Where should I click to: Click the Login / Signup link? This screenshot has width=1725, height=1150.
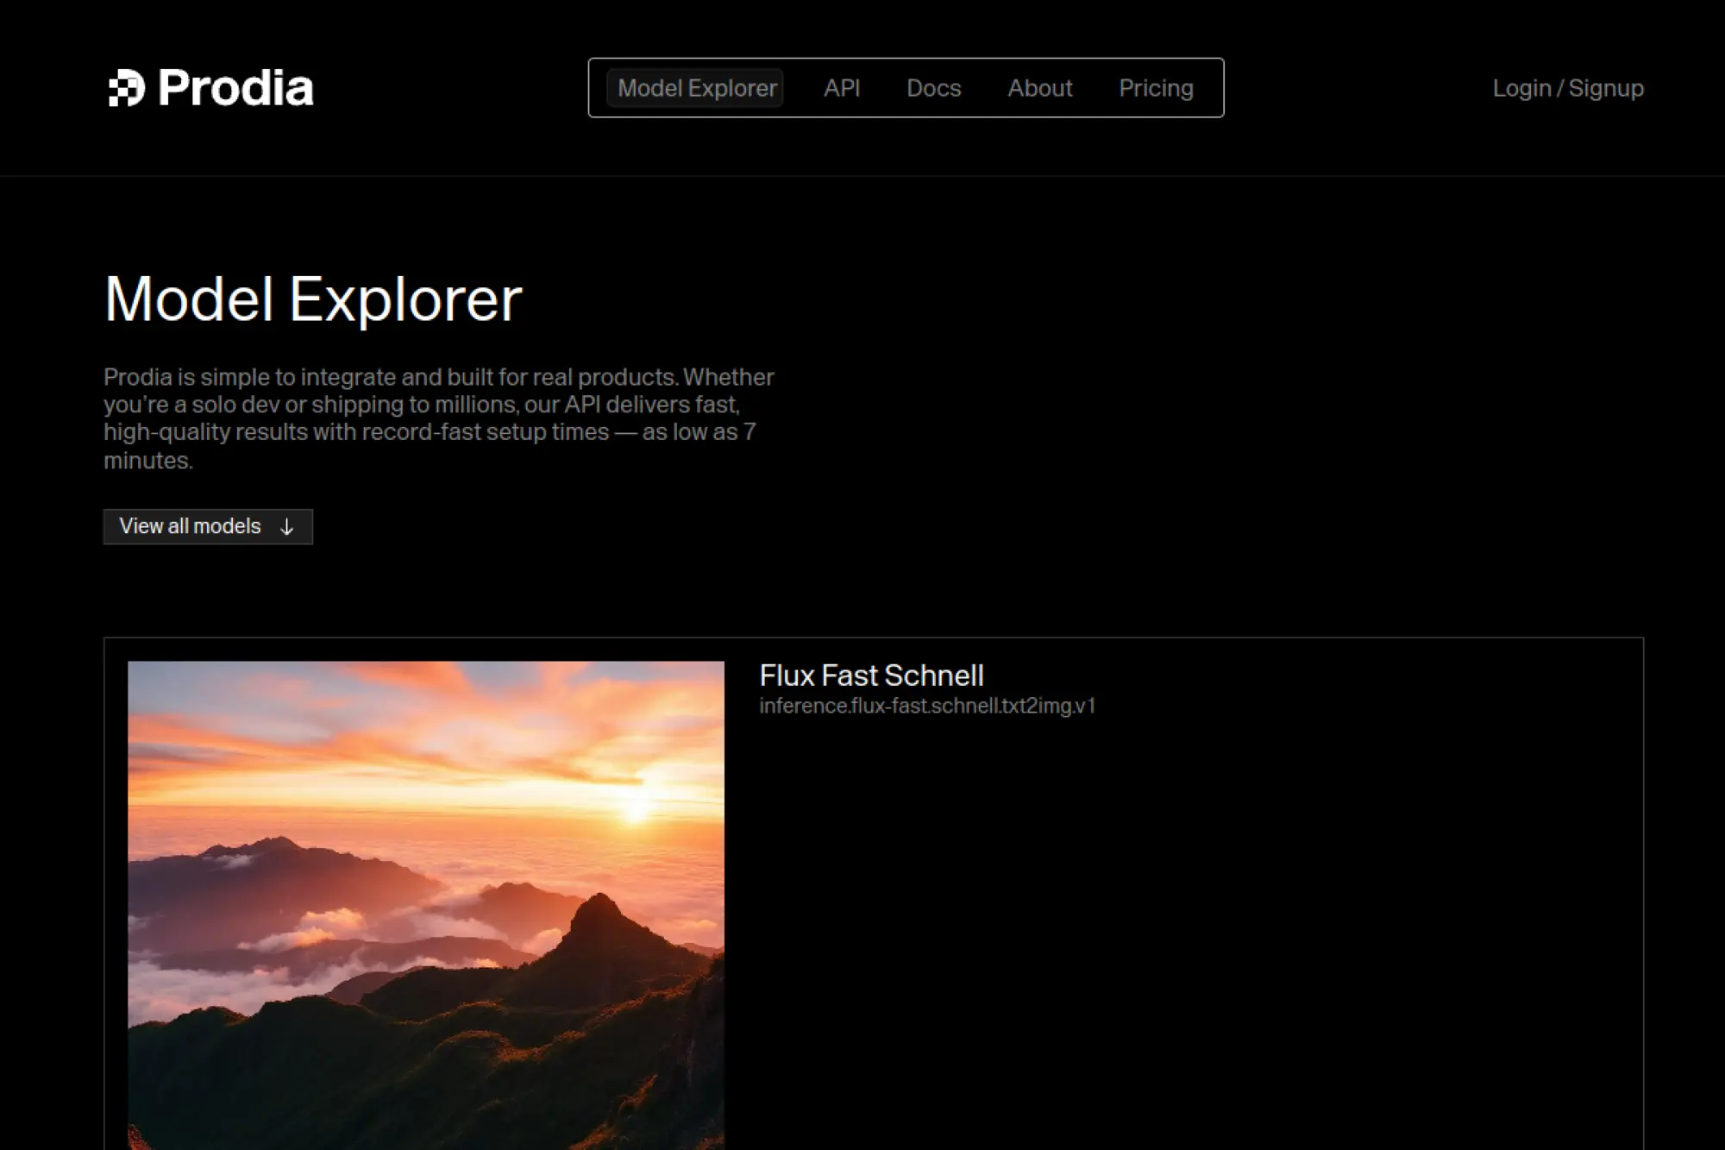[1567, 88]
